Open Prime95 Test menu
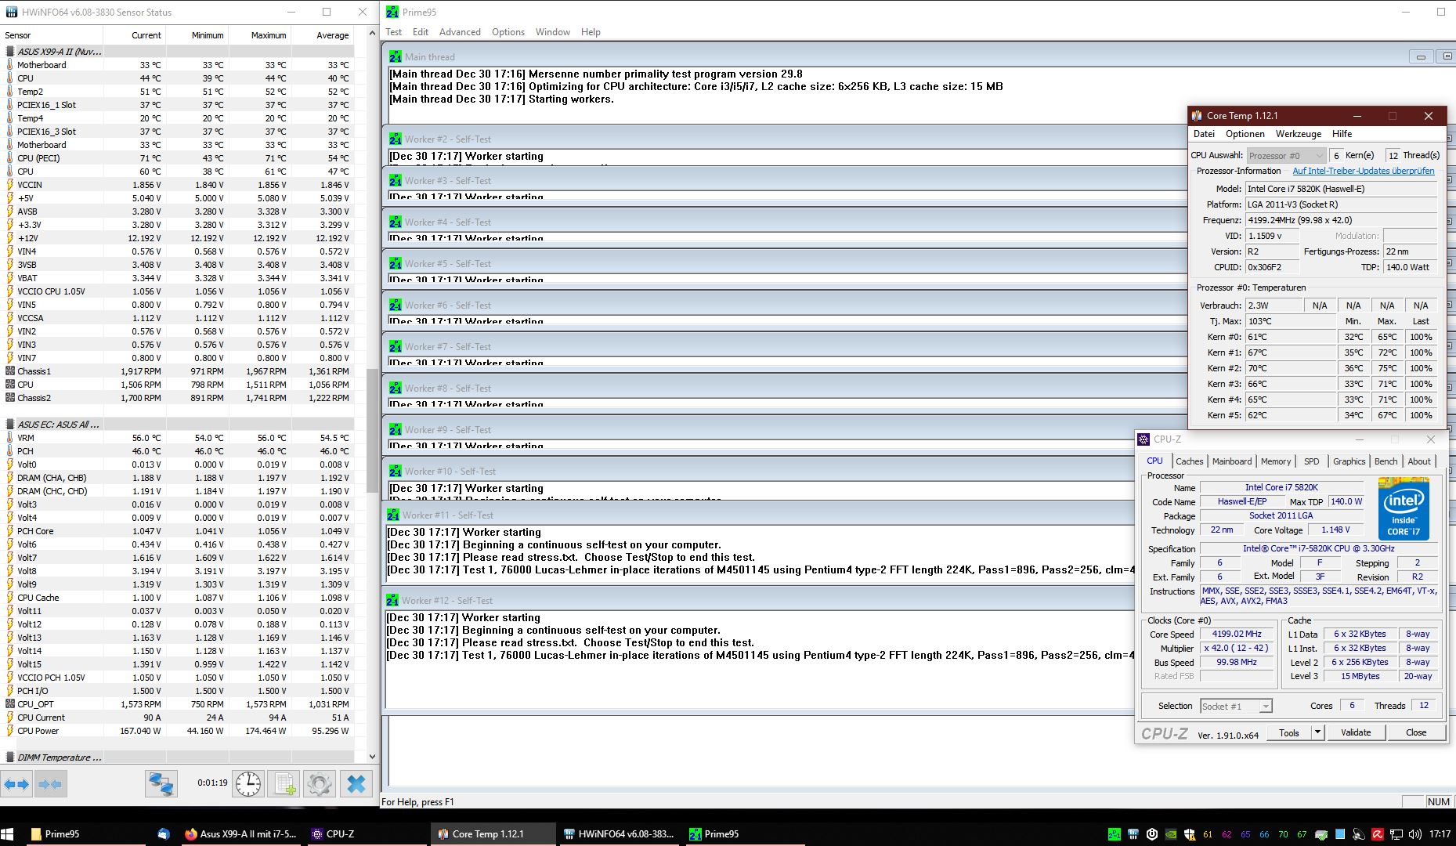The height and width of the screenshot is (846, 1456). point(393,32)
